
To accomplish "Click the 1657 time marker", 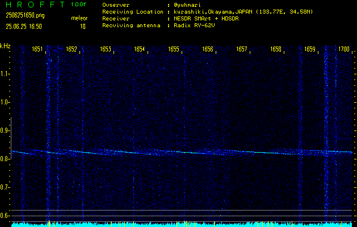I will pyautogui.click(x=242, y=49).
